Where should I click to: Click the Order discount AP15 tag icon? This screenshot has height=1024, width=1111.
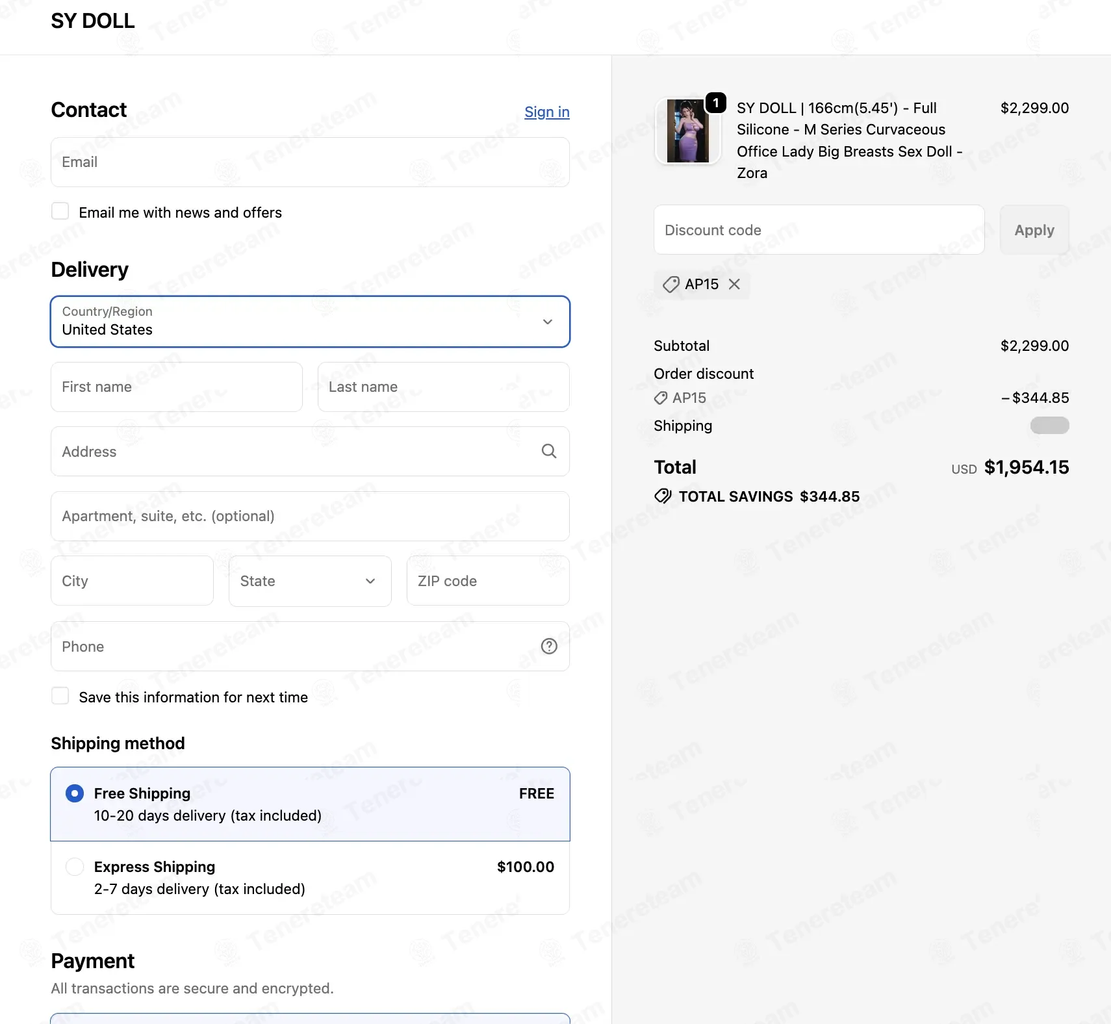pos(661,398)
